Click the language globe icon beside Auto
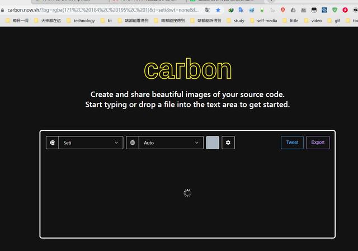 click(x=133, y=143)
